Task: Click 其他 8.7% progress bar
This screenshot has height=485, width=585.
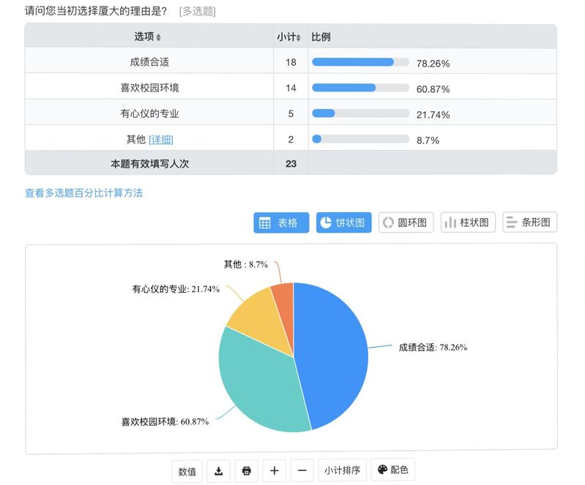Action: tap(360, 139)
